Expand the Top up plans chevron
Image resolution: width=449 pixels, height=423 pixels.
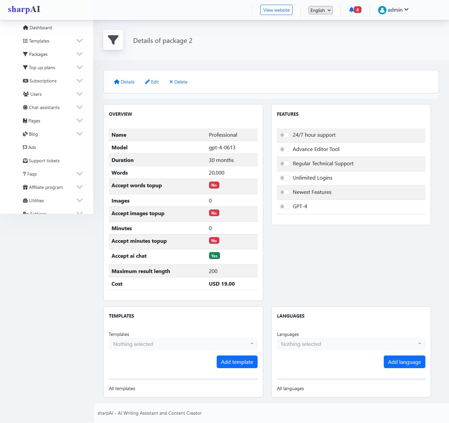(x=80, y=67)
